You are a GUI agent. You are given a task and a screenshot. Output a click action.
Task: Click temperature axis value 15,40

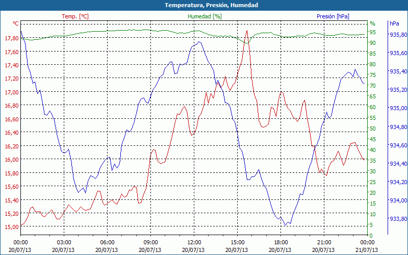tap(12, 200)
